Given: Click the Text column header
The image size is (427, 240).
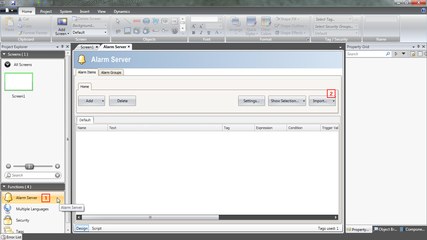Looking at the screenshot, I should point(165,128).
